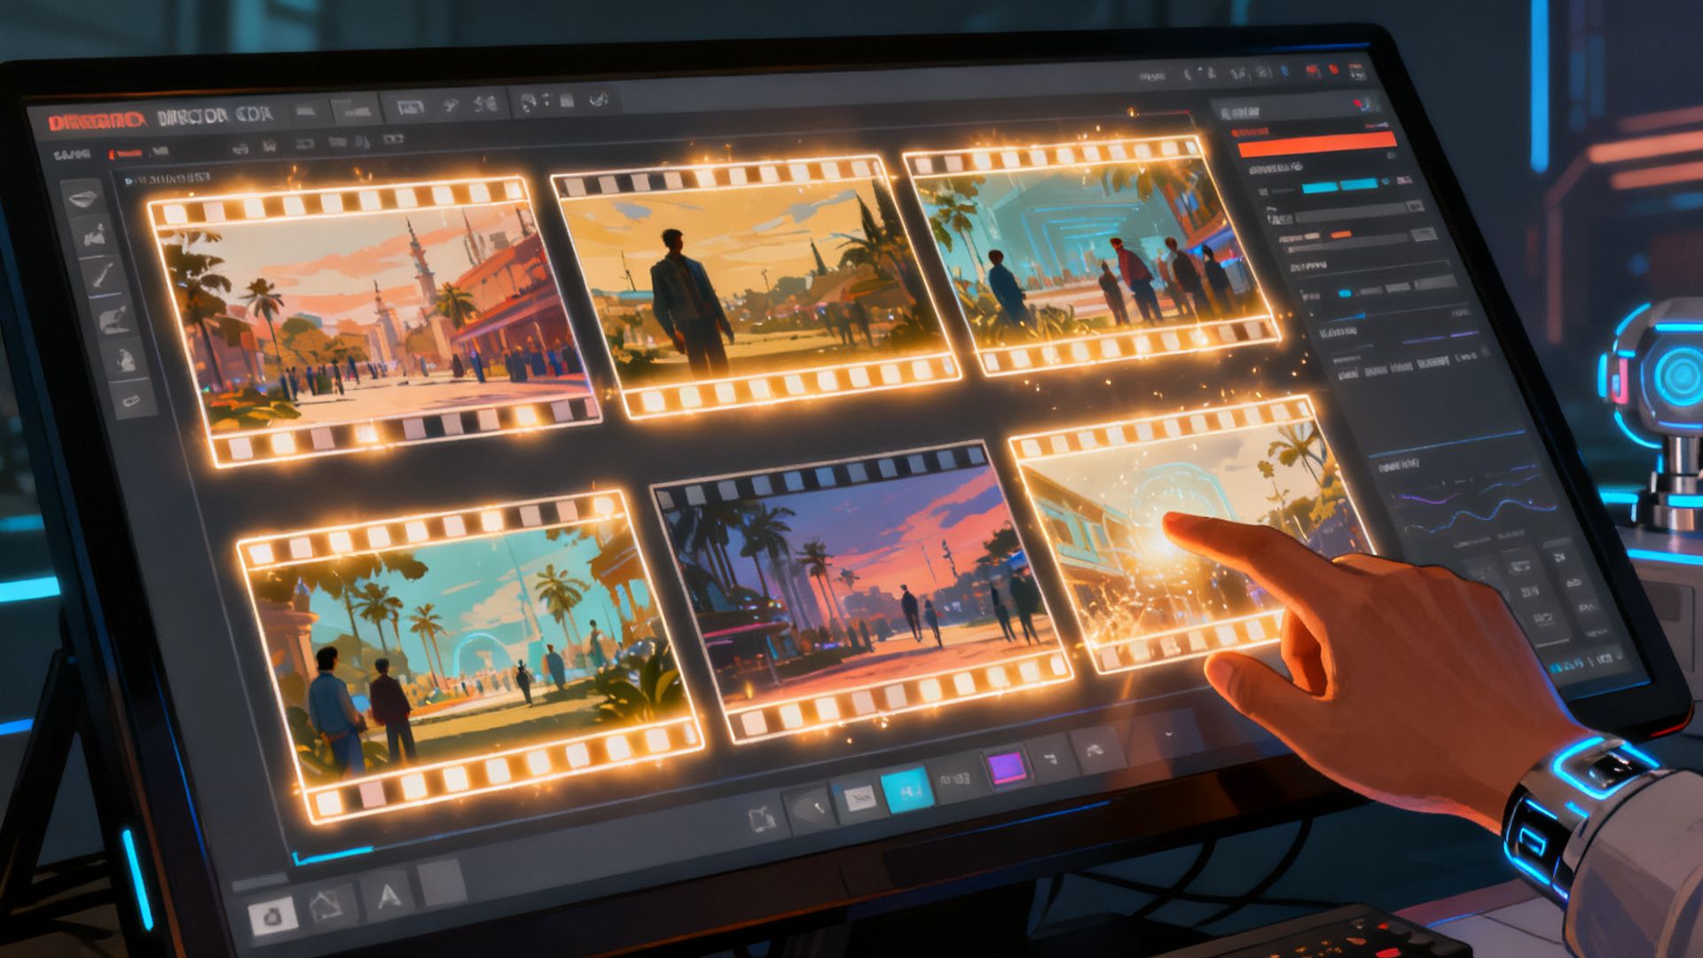Click the orange bar in right panel
Image resolution: width=1703 pixels, height=958 pixels.
click(1317, 145)
